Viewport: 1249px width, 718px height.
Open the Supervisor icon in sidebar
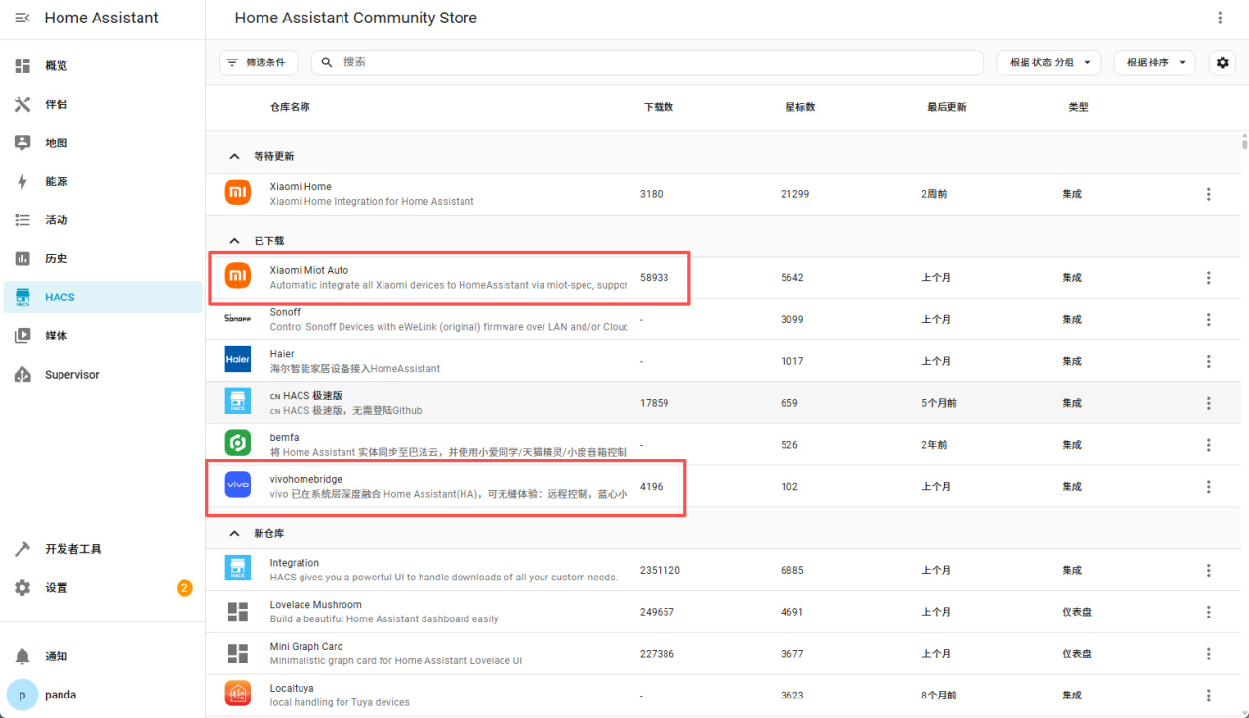[x=22, y=375]
